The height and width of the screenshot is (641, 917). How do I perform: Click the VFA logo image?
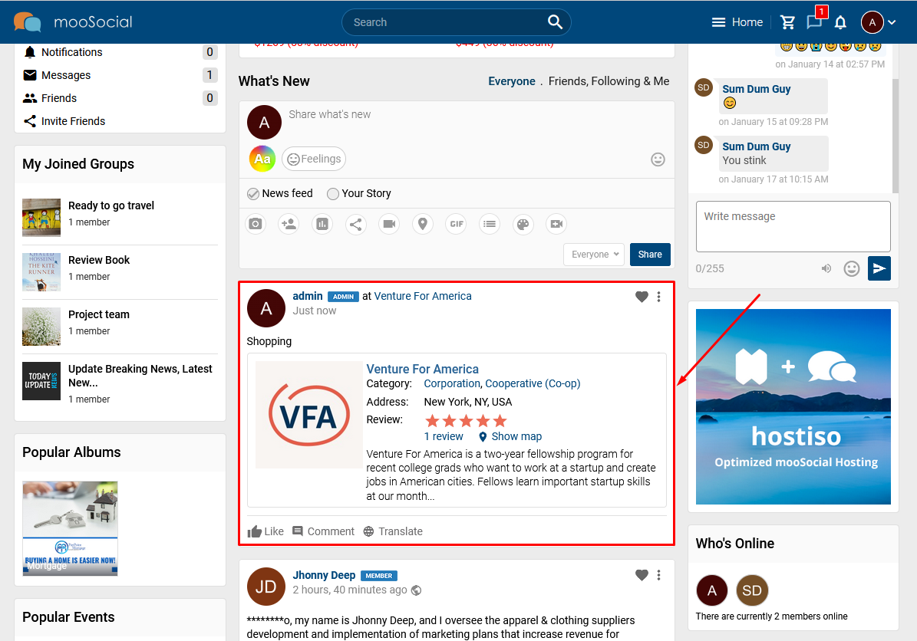(308, 415)
